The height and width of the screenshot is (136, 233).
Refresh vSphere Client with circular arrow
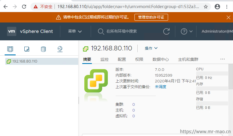[166, 31]
